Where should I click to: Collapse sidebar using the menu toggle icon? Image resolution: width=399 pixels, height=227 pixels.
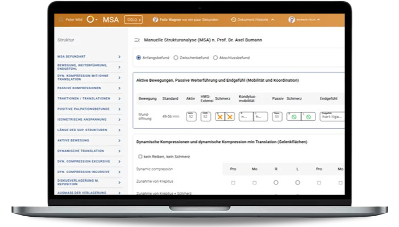point(136,40)
